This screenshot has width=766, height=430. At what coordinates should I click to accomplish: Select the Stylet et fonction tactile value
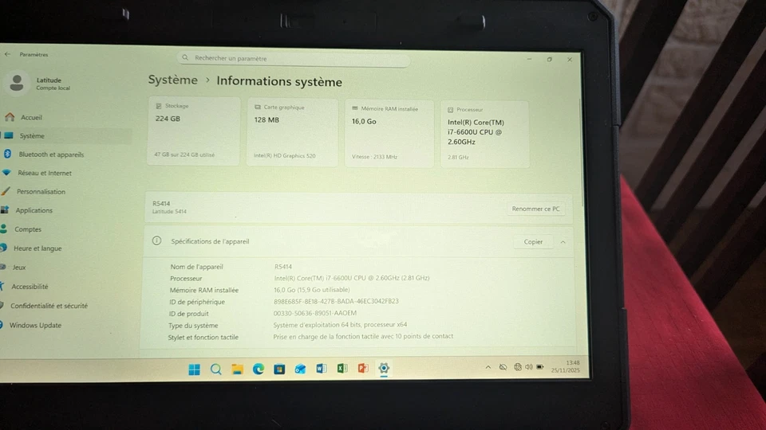363,336
